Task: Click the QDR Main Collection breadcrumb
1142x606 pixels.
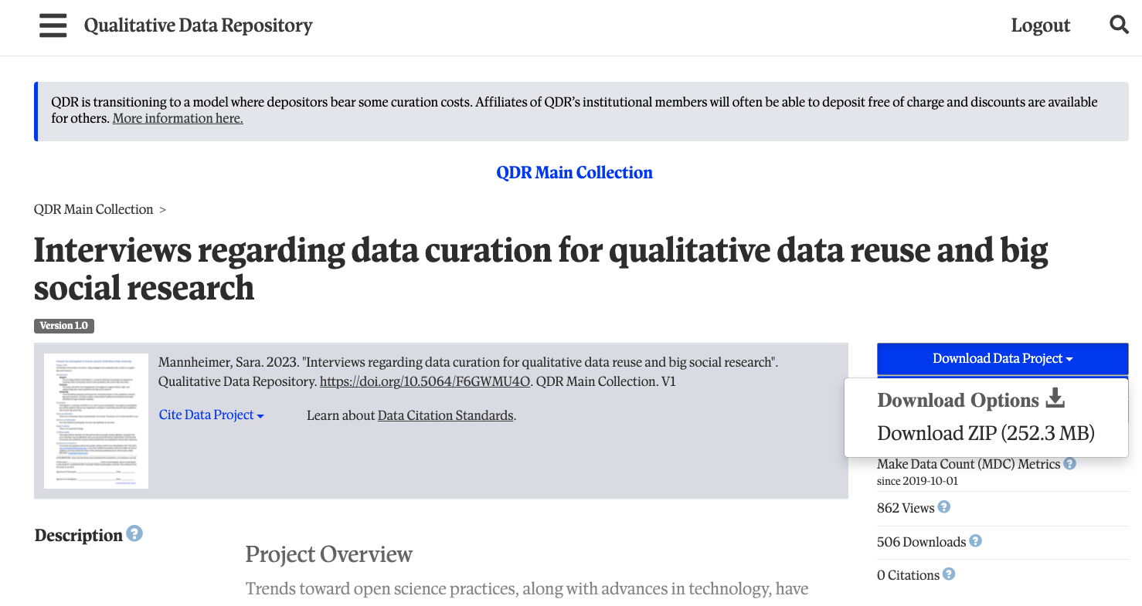Action: tap(93, 209)
